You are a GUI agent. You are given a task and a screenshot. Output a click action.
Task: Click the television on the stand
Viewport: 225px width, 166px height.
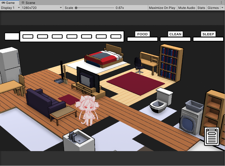click(x=88, y=79)
